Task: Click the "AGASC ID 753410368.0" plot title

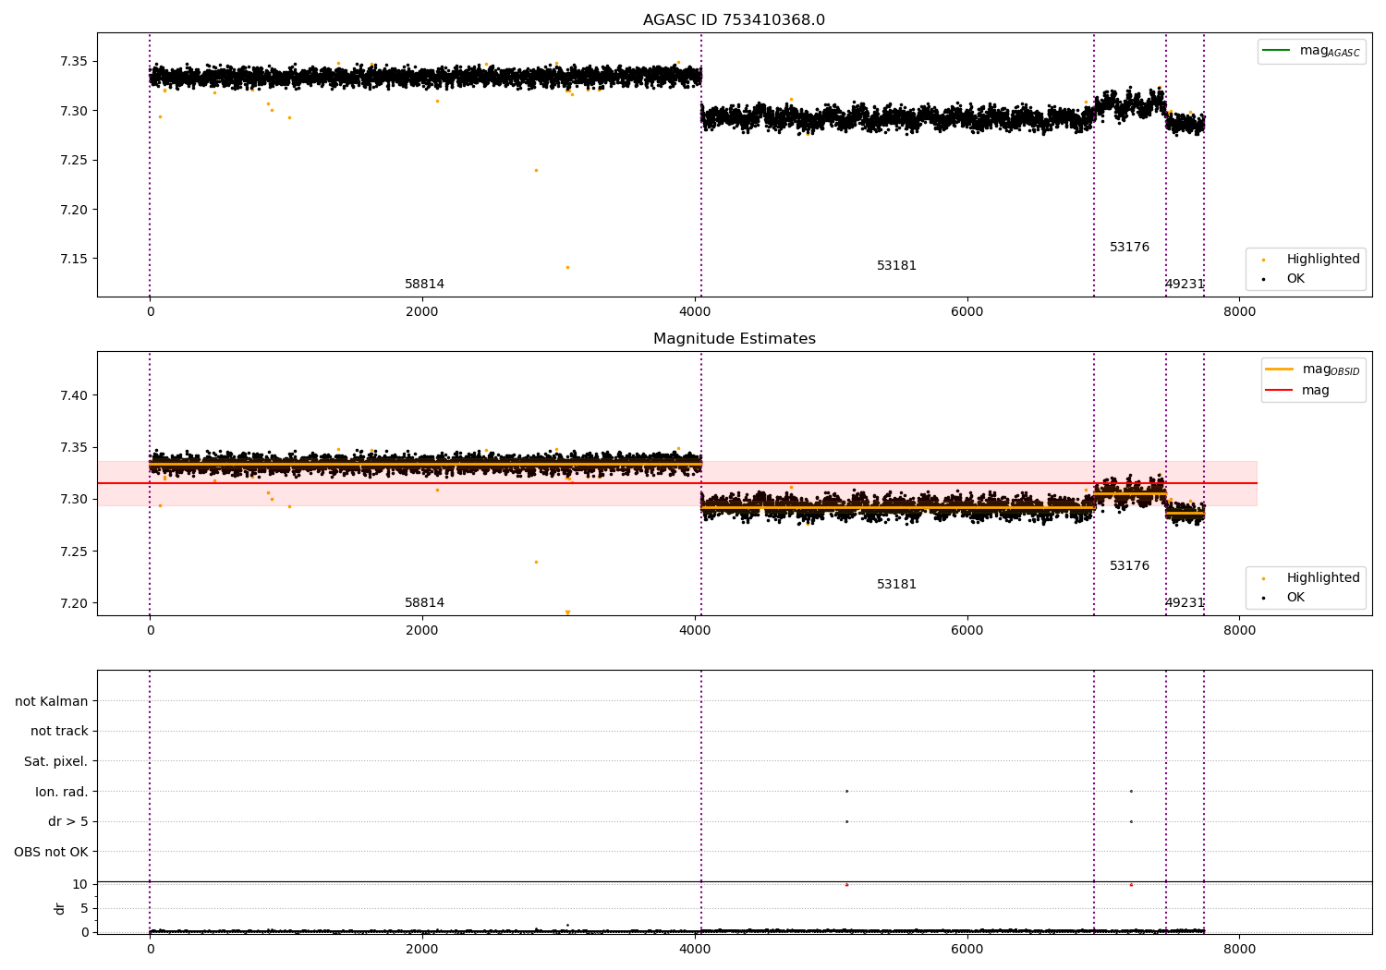Action: (734, 20)
